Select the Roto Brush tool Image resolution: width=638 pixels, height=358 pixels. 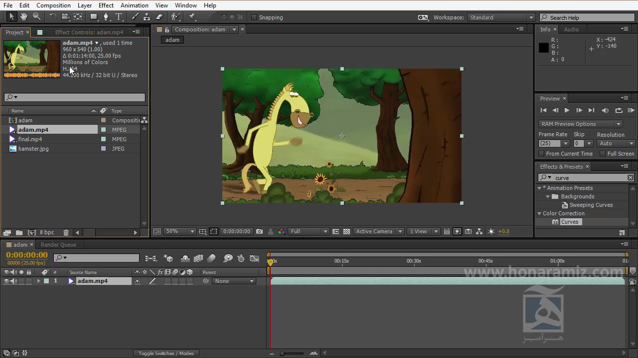click(x=175, y=17)
